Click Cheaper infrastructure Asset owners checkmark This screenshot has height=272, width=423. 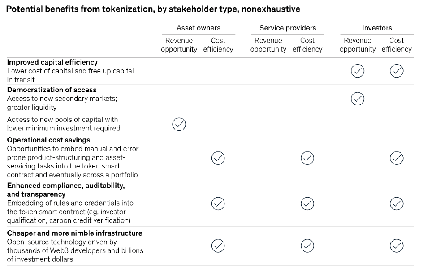click(218, 246)
